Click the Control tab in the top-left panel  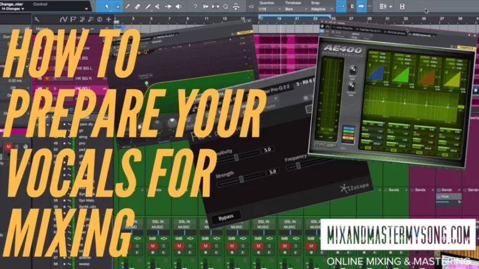pos(40,4)
